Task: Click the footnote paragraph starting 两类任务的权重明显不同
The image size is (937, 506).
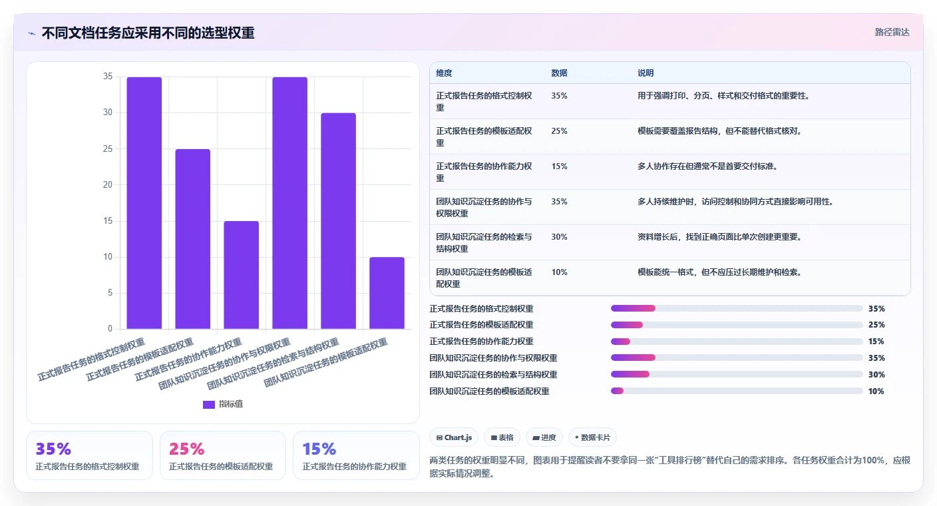Action: [670, 467]
